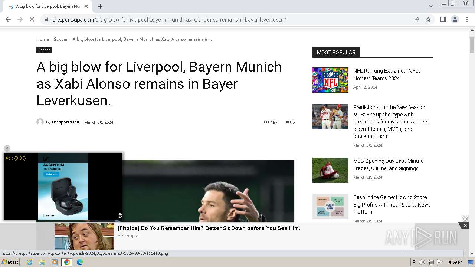
Task: Click the author avatar icon
Action: pyautogui.click(x=40, y=122)
